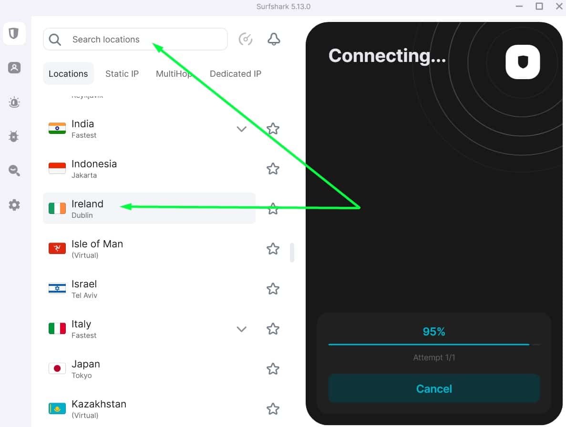Open the Settings gear icon
Screen dimensions: 566x427
pos(14,205)
